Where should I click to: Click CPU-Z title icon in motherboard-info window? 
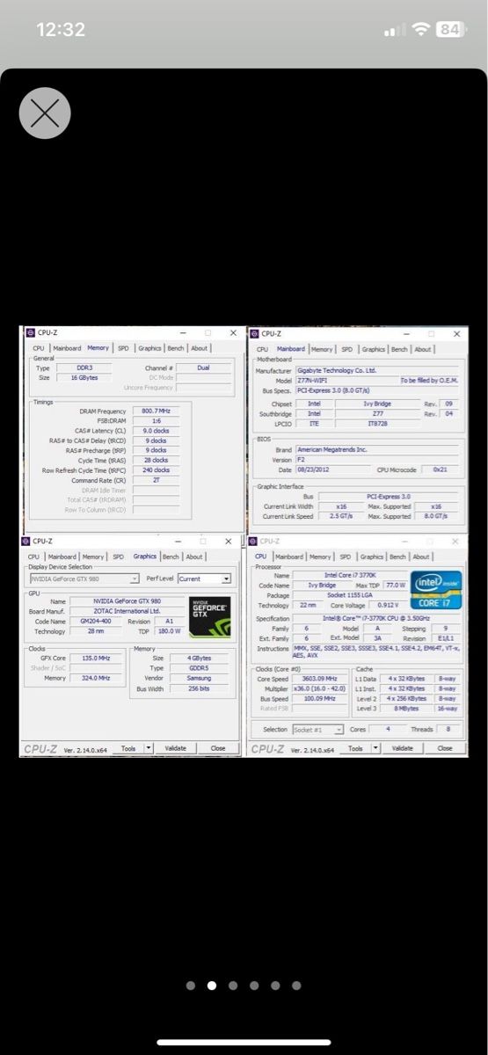255,333
